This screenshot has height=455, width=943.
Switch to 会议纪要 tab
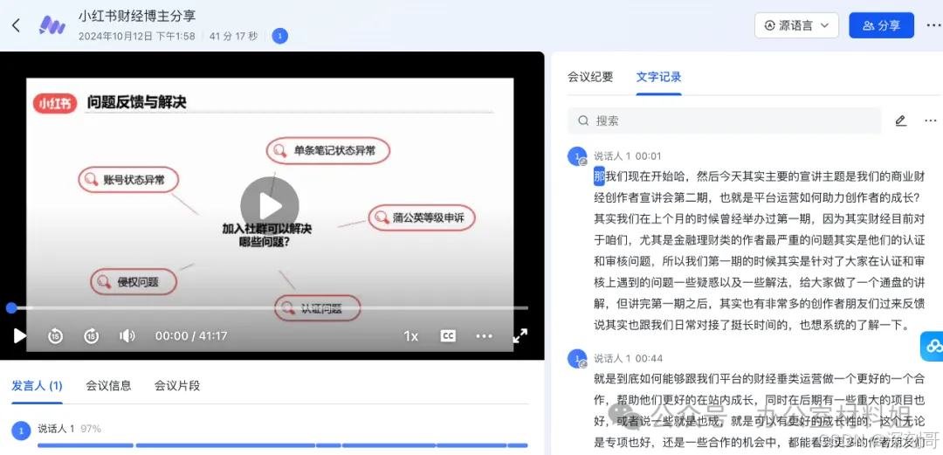tap(590, 77)
